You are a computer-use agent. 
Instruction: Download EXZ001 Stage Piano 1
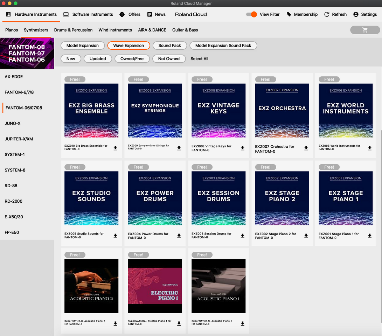pos(370,236)
